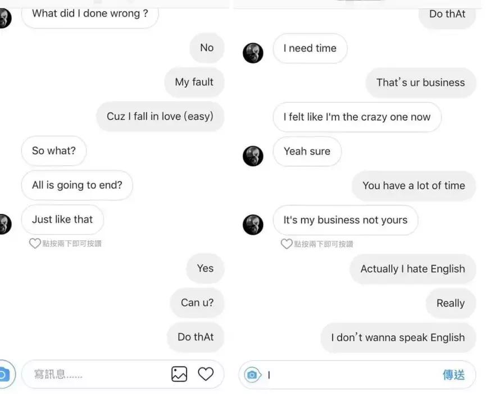Like the "Just like that" message heart
This screenshot has height=394, width=486.
pos(35,244)
